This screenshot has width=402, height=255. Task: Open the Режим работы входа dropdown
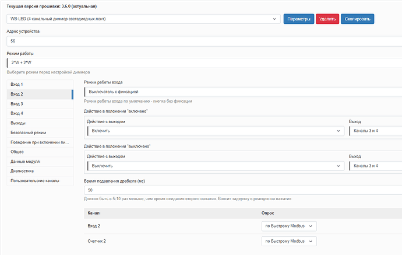pos(243,92)
